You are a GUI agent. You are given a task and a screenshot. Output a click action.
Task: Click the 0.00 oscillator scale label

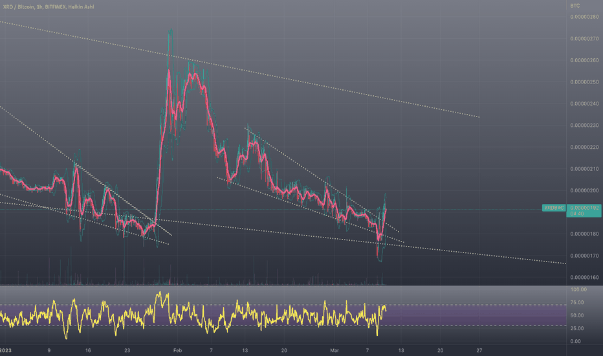coord(576,341)
